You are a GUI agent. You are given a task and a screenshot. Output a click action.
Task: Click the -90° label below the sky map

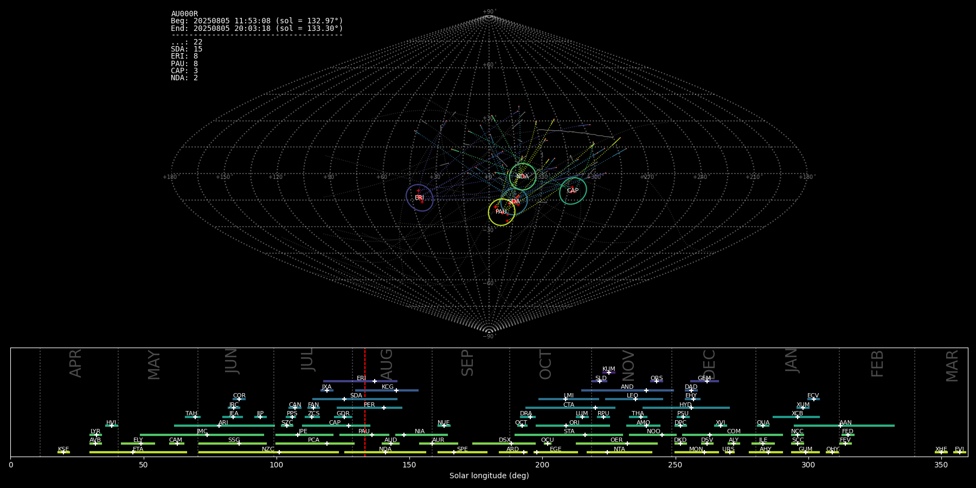[x=489, y=336]
